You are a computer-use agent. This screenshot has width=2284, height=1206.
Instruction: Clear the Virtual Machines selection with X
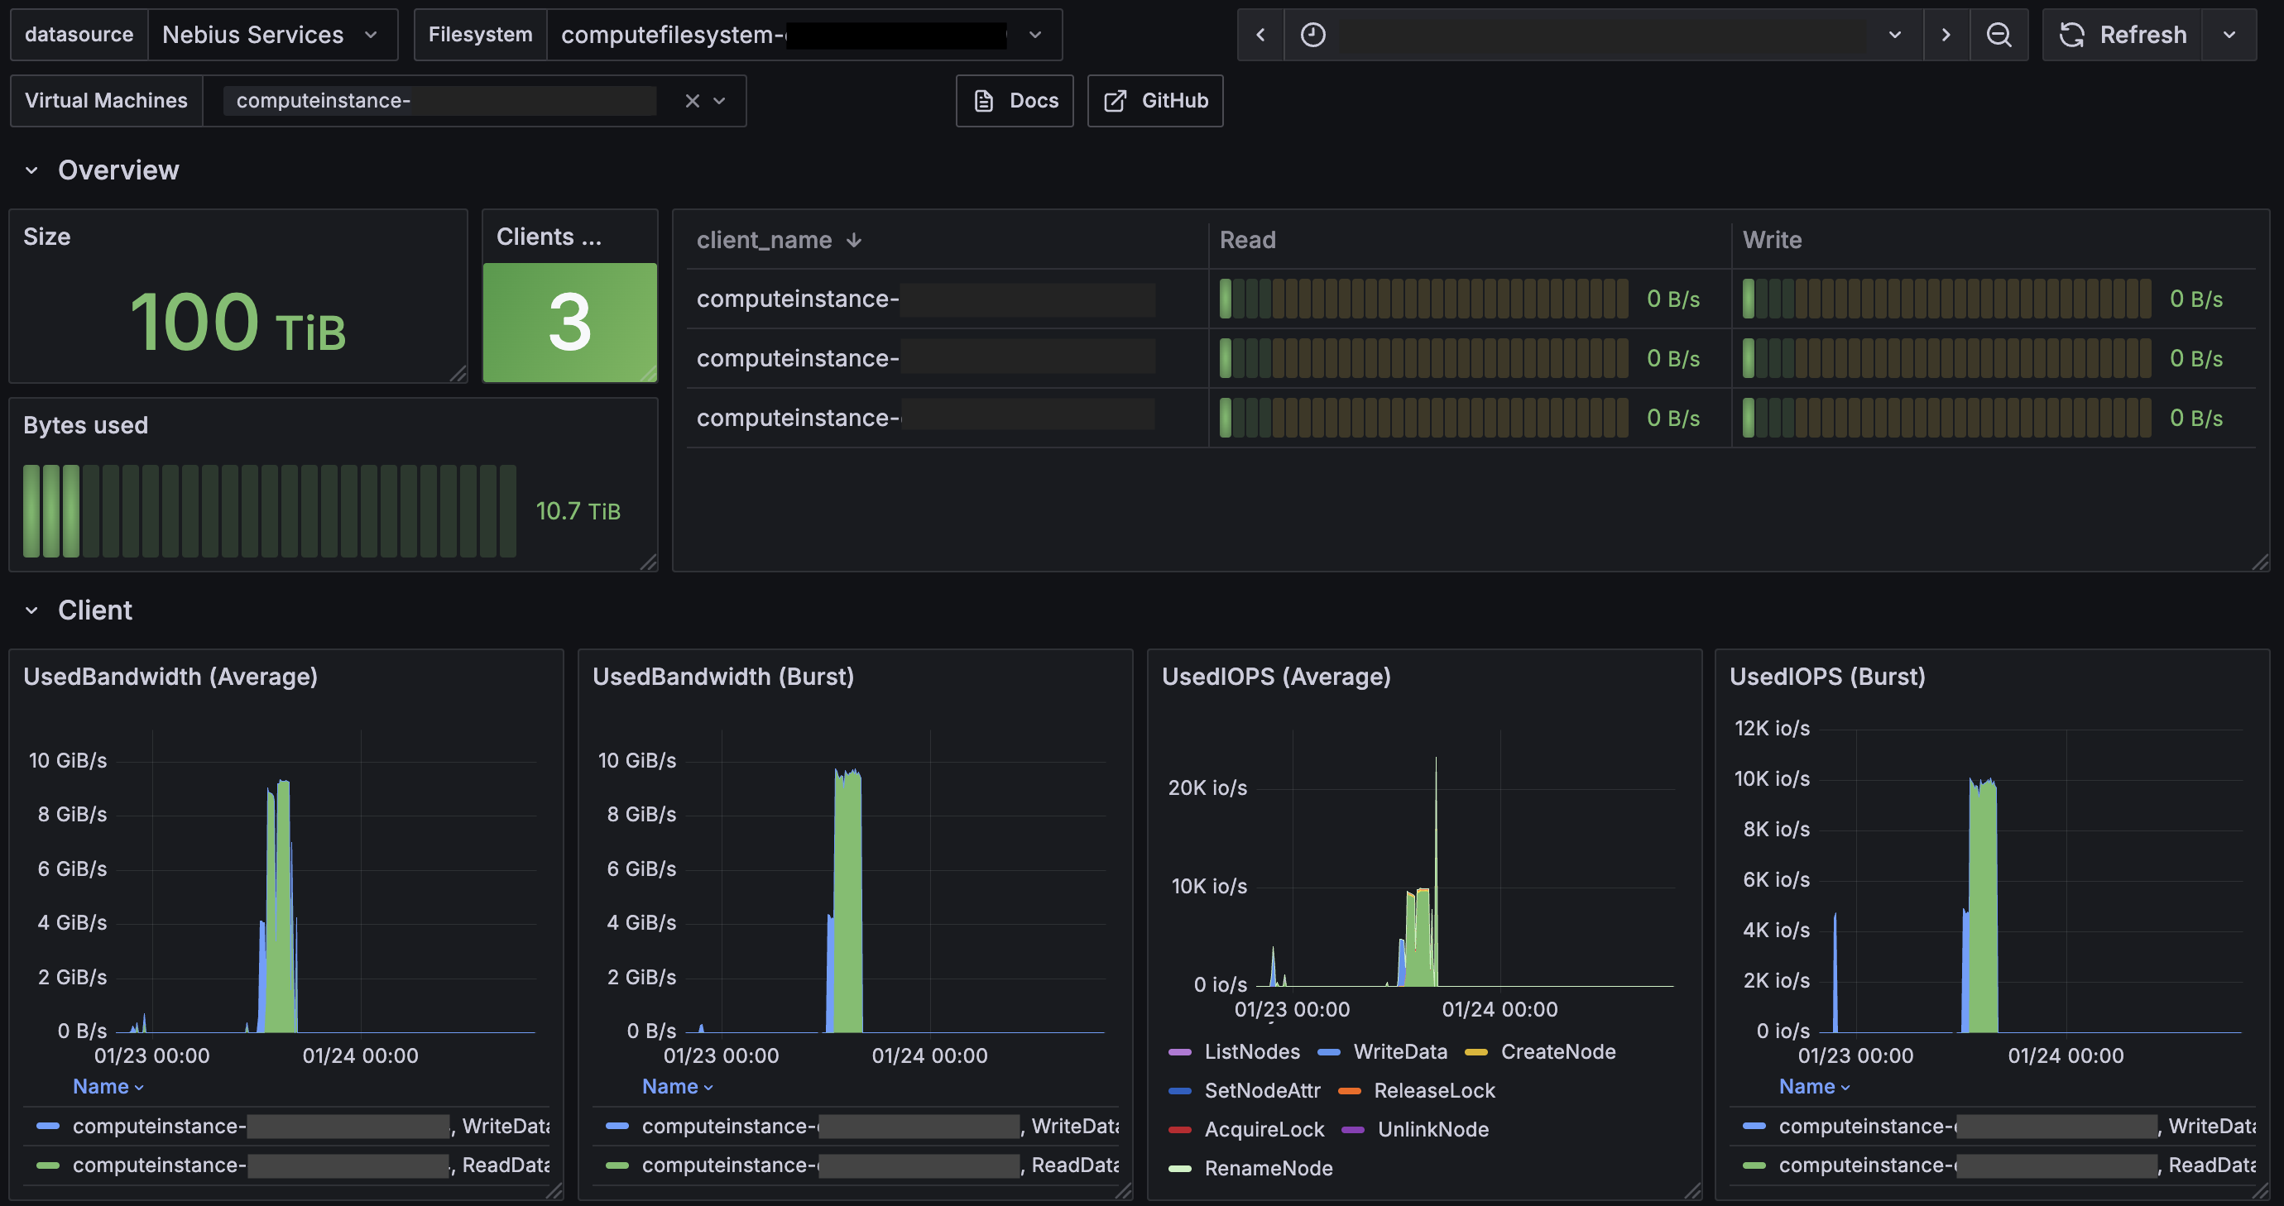coord(693,101)
